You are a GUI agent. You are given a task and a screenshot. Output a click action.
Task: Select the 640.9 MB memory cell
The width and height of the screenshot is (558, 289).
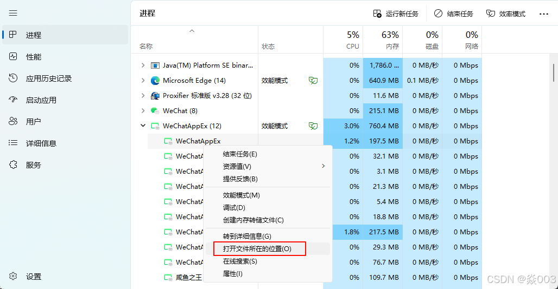(x=383, y=81)
